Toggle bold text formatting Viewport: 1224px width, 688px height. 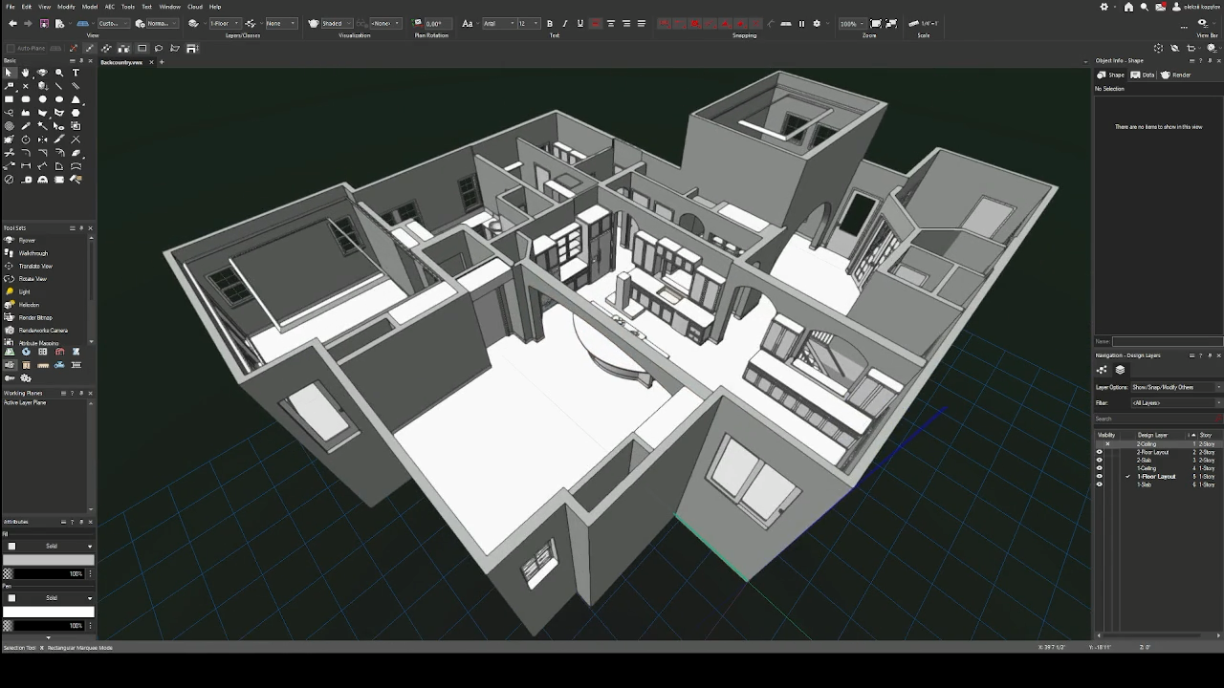[550, 24]
